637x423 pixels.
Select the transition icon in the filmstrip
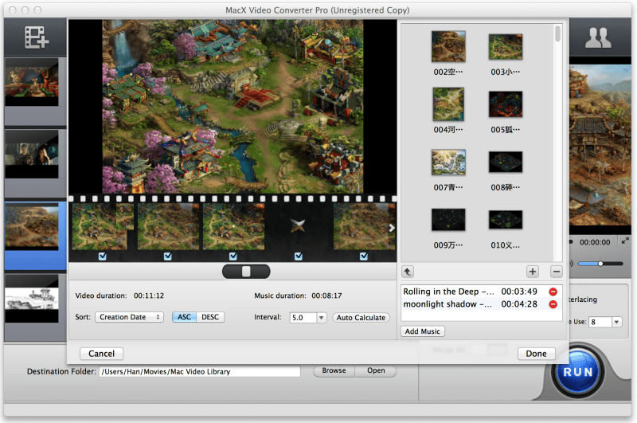(x=298, y=225)
